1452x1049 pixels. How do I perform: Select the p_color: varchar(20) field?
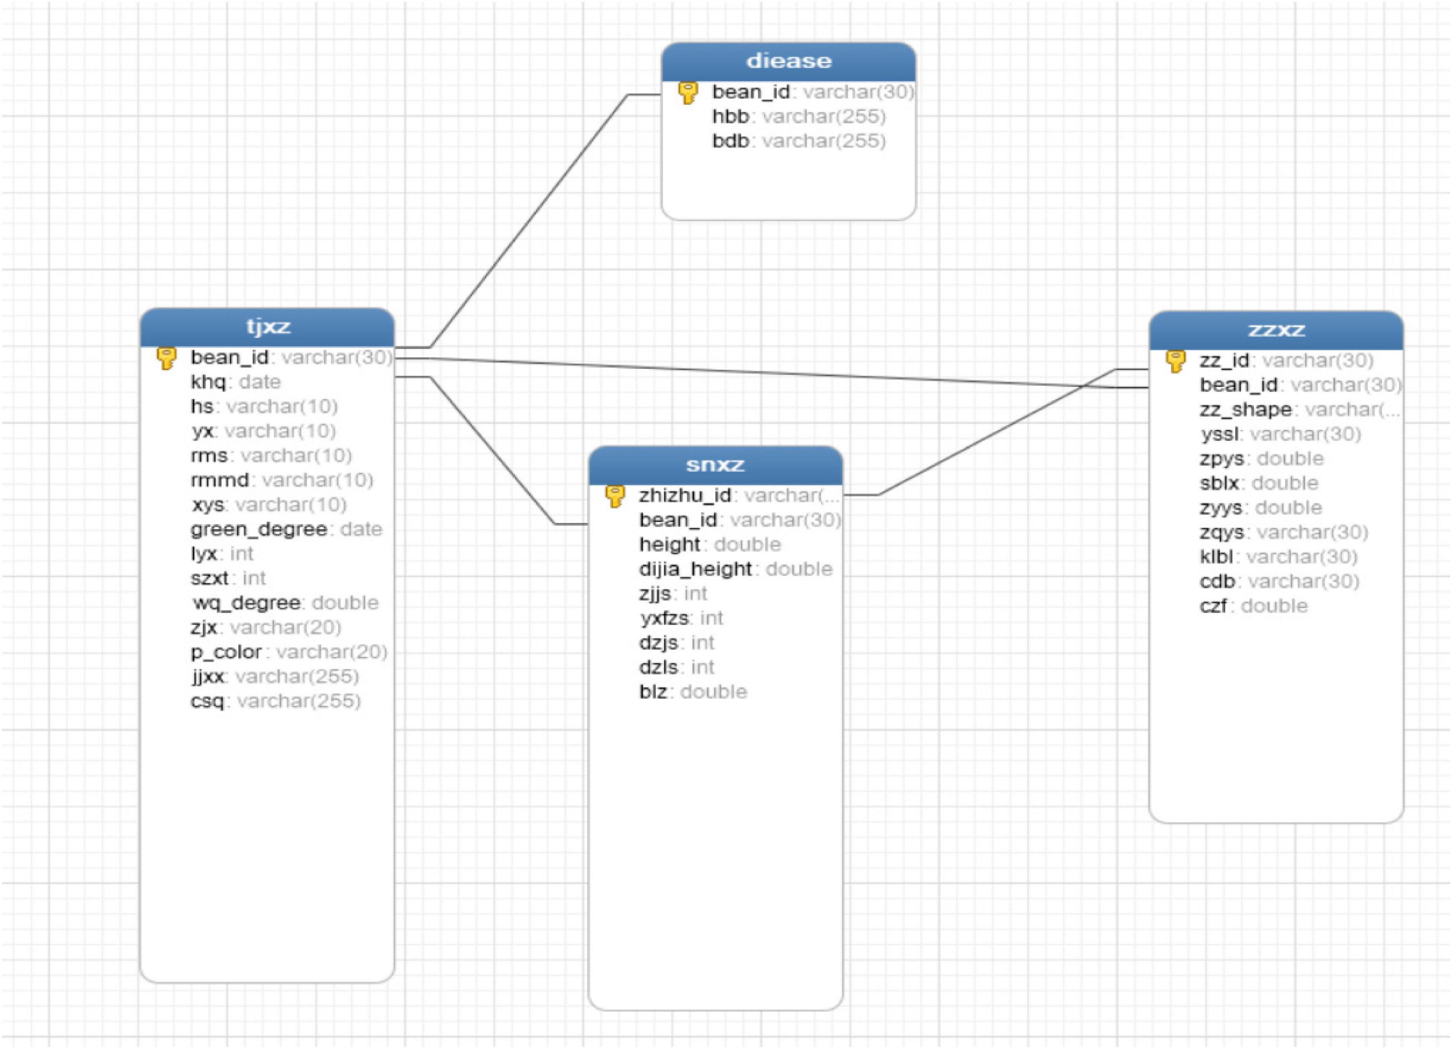coord(289,652)
